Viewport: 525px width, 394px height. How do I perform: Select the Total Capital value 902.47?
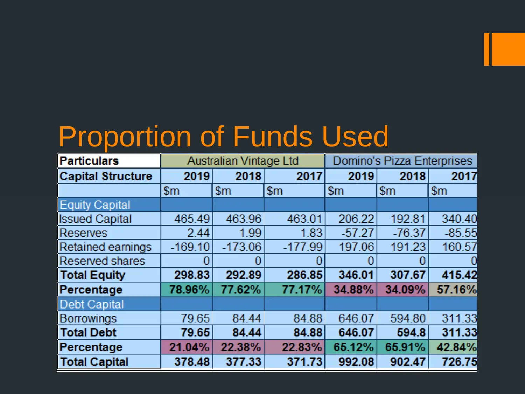pos(408,361)
